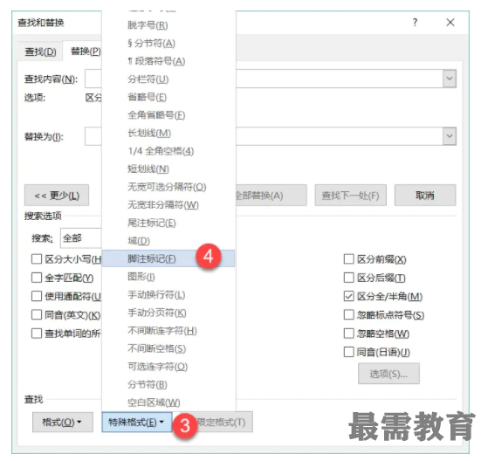481x461 pixels.
Task: Enable 忽略标点符号(S) checkbox
Action: coord(349,314)
